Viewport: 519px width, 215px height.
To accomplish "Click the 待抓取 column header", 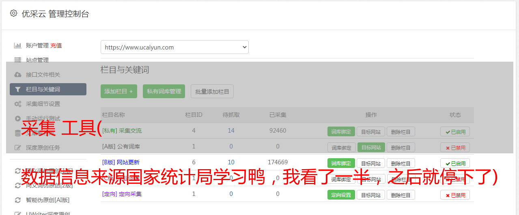I will click(x=231, y=115).
